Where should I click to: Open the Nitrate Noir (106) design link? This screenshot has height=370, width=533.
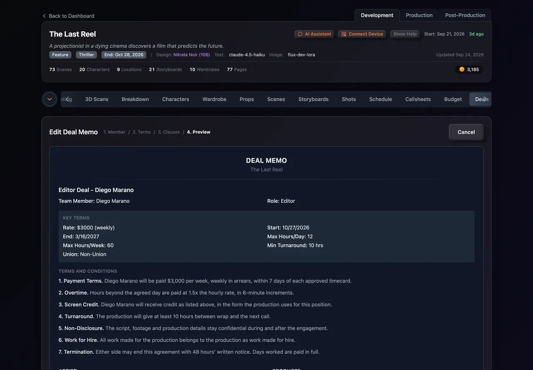(x=192, y=55)
